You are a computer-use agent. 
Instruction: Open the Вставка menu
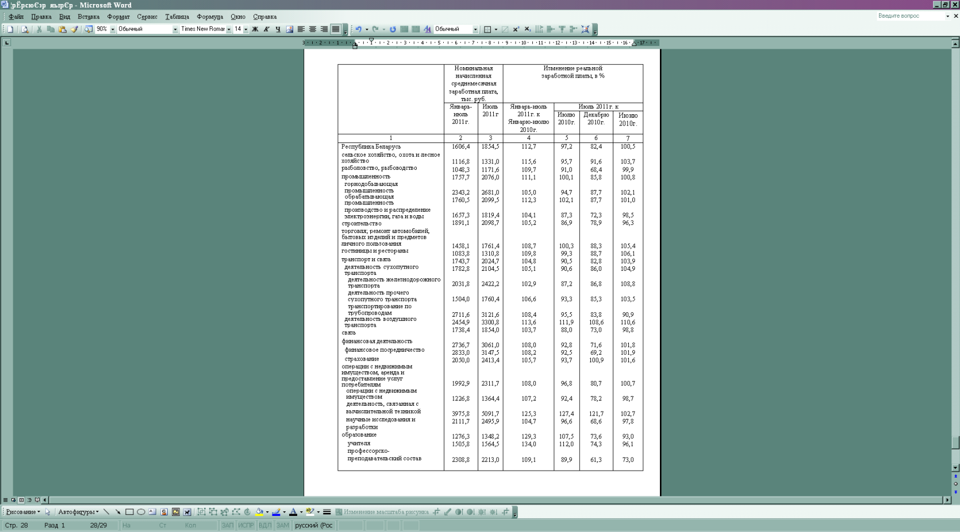pos(89,17)
